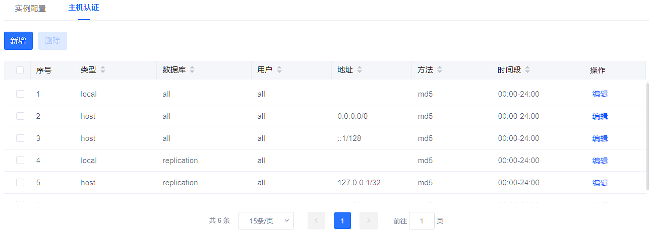The width and height of the screenshot is (654, 234).
Task: Sort by 时间段 column arrows
Action: (527, 70)
